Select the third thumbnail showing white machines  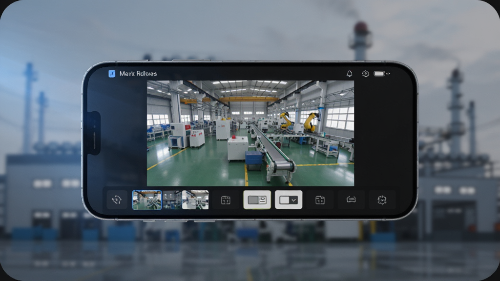195,200
